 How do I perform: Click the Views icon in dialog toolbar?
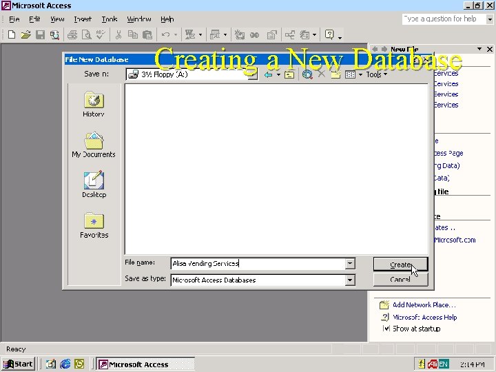point(350,74)
